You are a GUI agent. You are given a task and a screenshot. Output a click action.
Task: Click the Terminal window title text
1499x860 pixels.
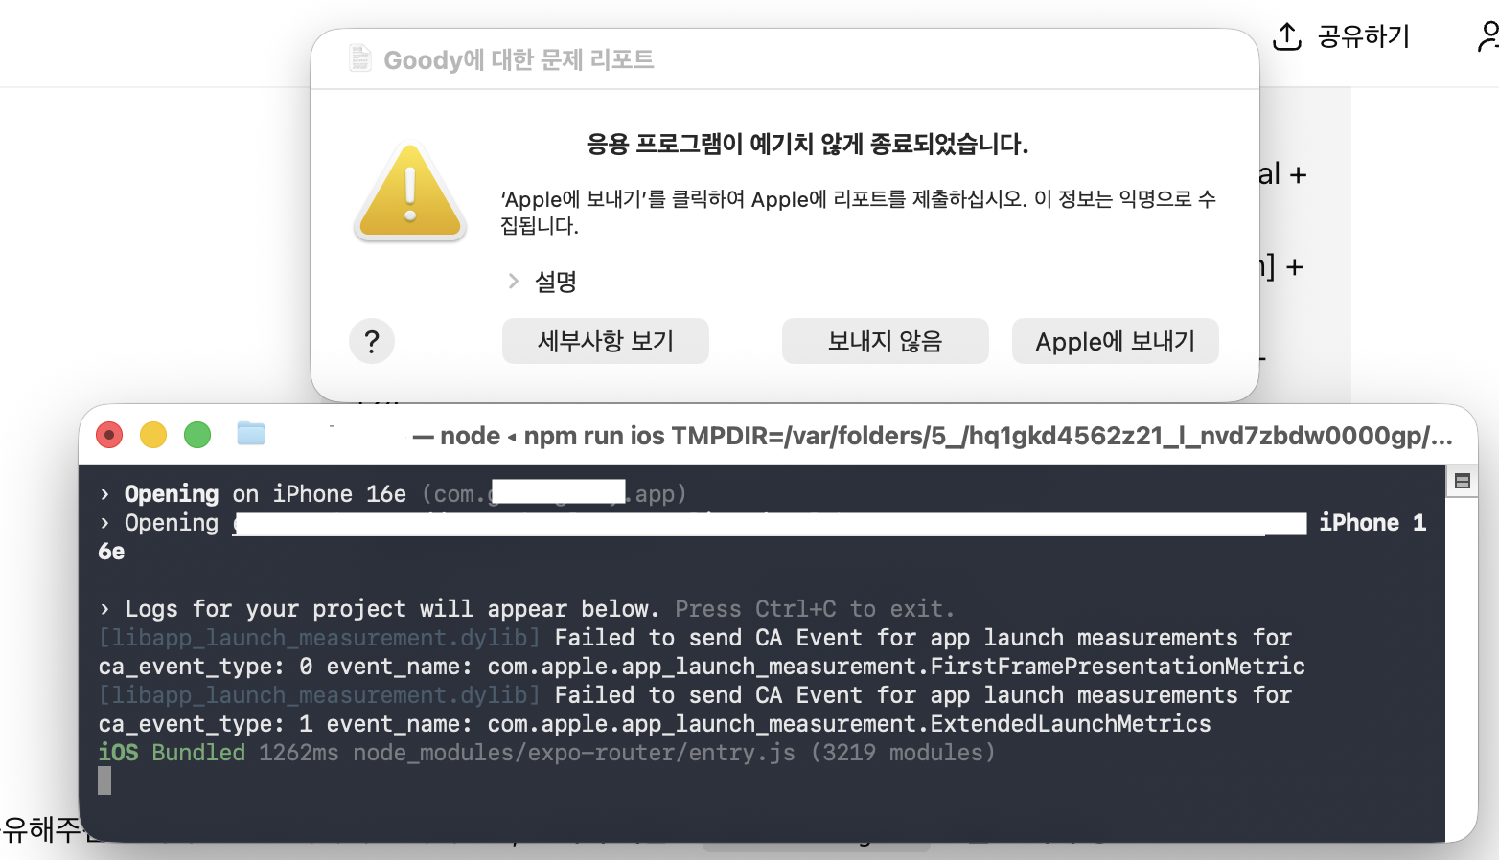(x=933, y=437)
